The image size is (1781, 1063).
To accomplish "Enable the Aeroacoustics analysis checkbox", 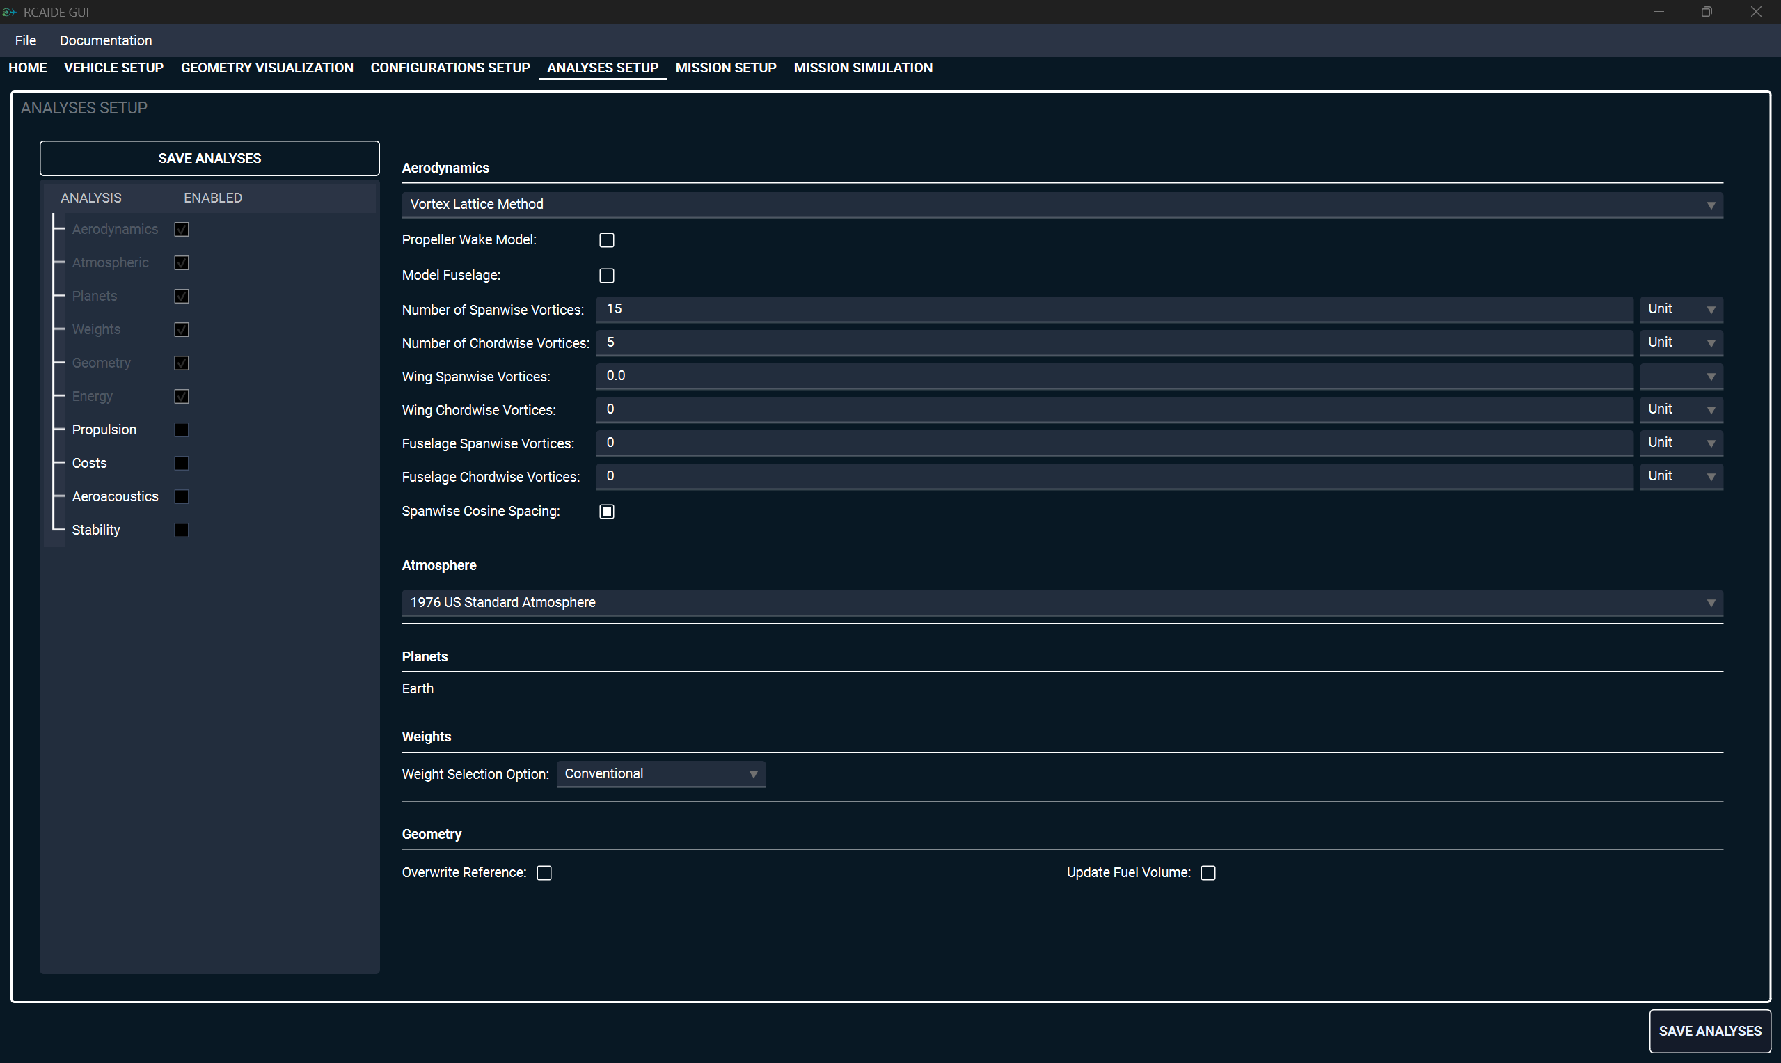I will (x=182, y=496).
